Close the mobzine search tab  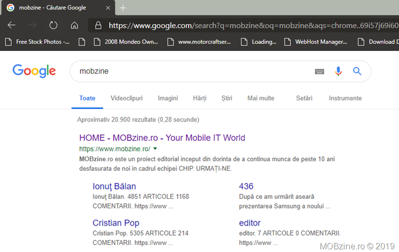(x=108, y=8)
